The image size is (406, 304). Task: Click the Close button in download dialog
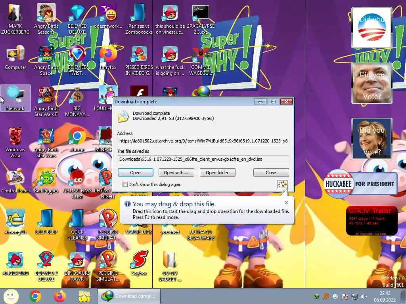pyautogui.click(x=271, y=173)
